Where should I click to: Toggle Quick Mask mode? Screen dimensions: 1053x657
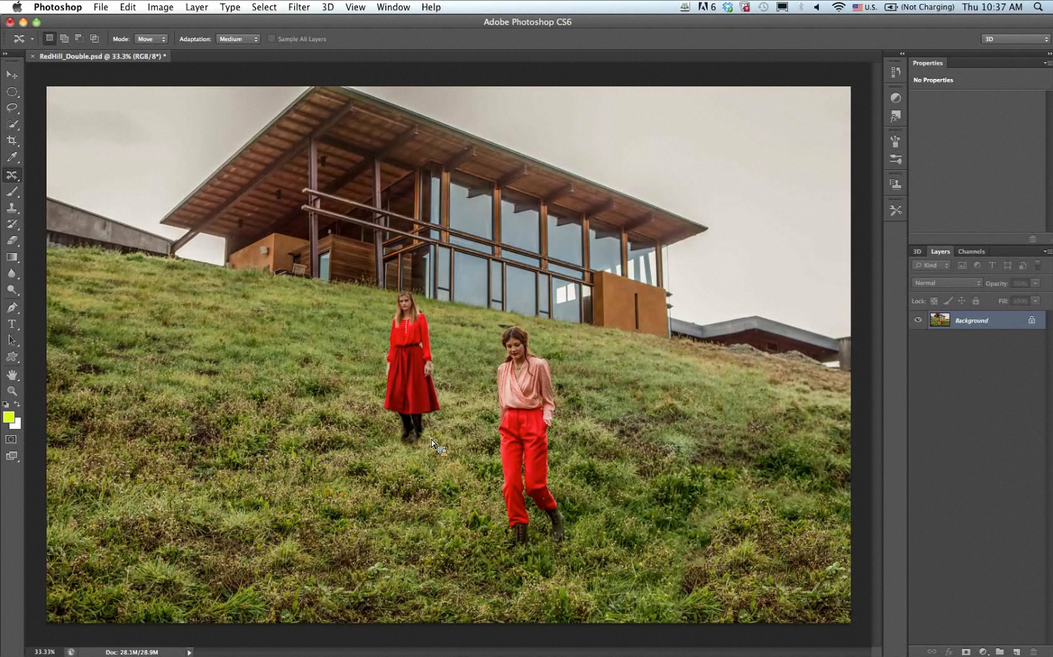point(11,439)
